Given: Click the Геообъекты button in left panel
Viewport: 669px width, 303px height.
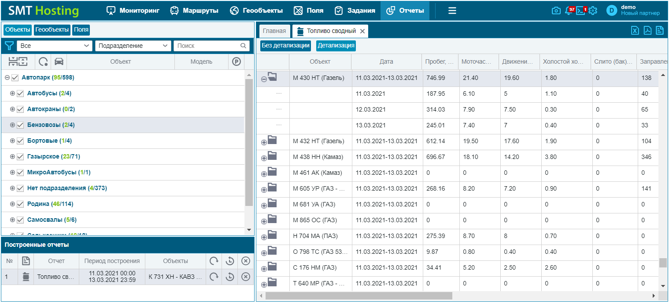Looking at the screenshot, I should click(52, 30).
